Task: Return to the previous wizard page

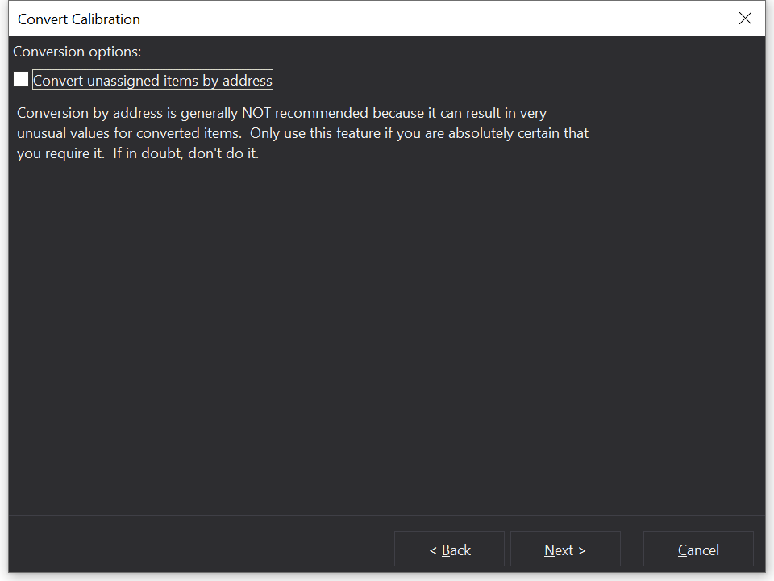Action: pos(449,550)
